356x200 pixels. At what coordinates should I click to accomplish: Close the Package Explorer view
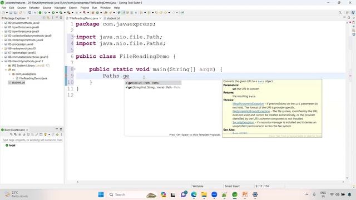pos(28,18)
